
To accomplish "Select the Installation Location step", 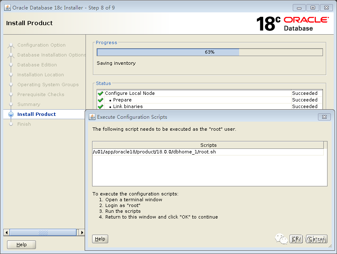I will 40,75.
